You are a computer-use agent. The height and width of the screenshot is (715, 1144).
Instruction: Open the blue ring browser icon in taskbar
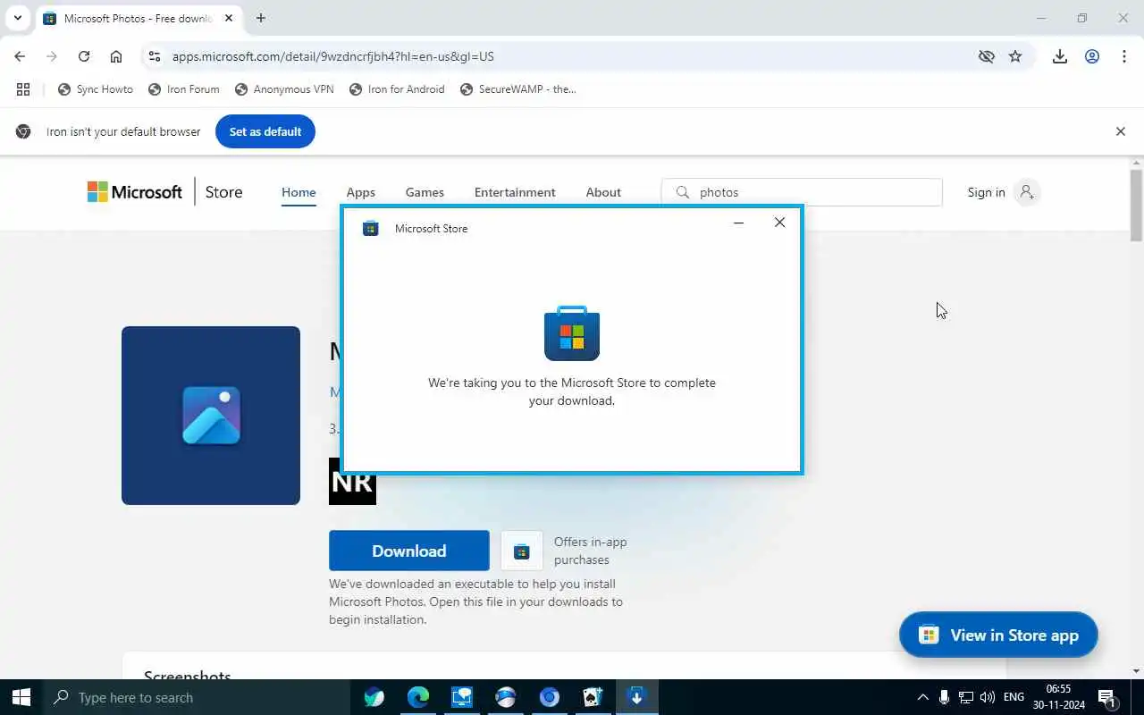click(549, 697)
